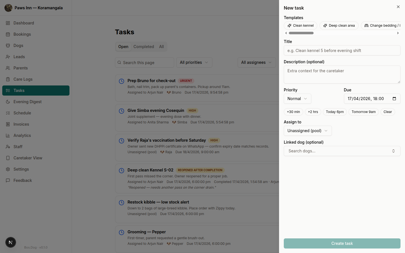Open the Invoices section
The image size is (405, 253).
tap(21, 124)
